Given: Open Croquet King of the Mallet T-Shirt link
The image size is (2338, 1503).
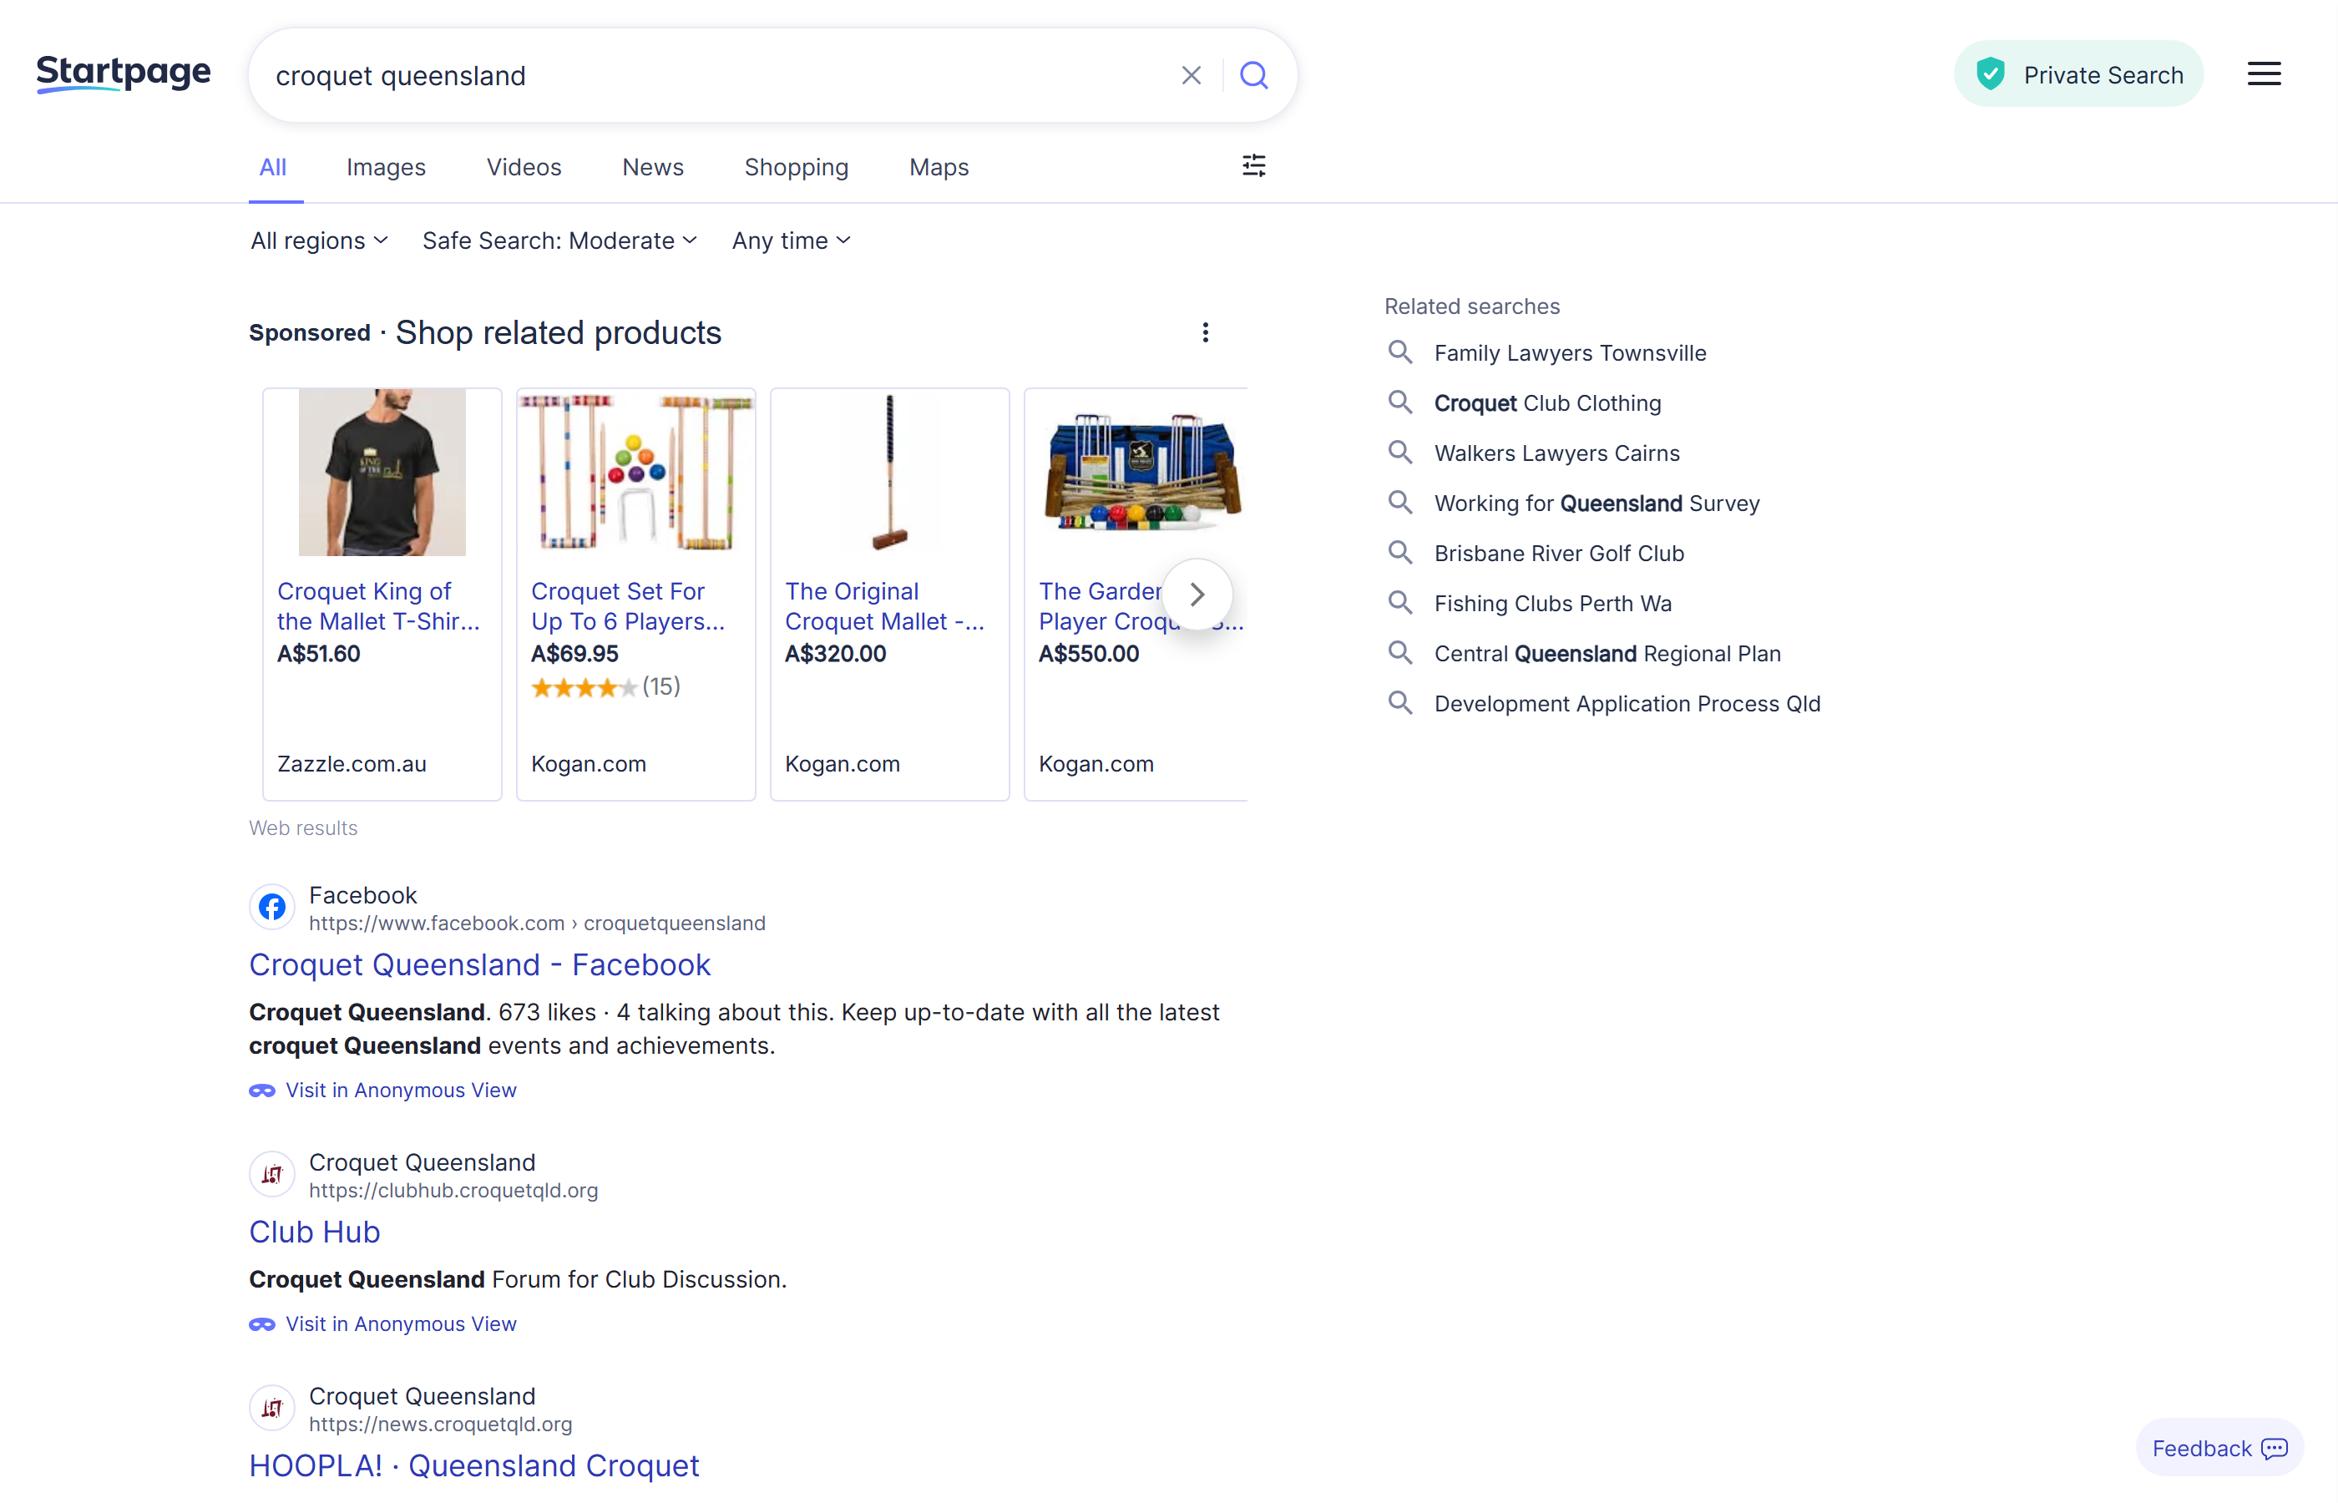Looking at the screenshot, I should tap(378, 606).
